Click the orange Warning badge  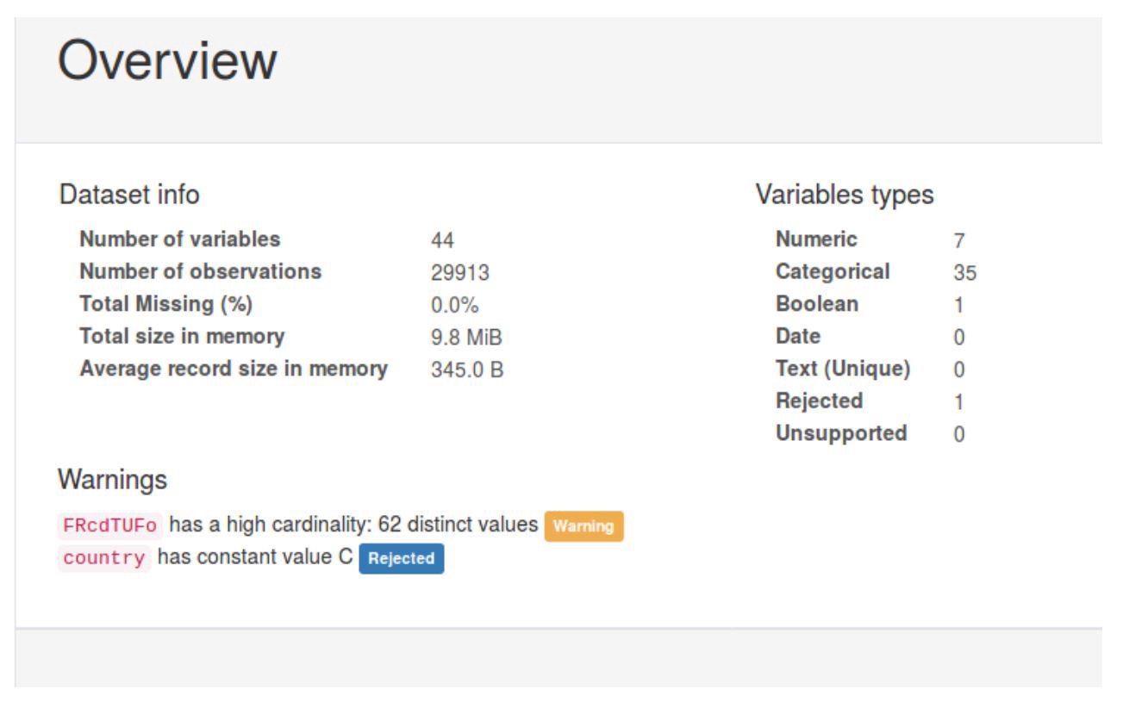point(583,526)
